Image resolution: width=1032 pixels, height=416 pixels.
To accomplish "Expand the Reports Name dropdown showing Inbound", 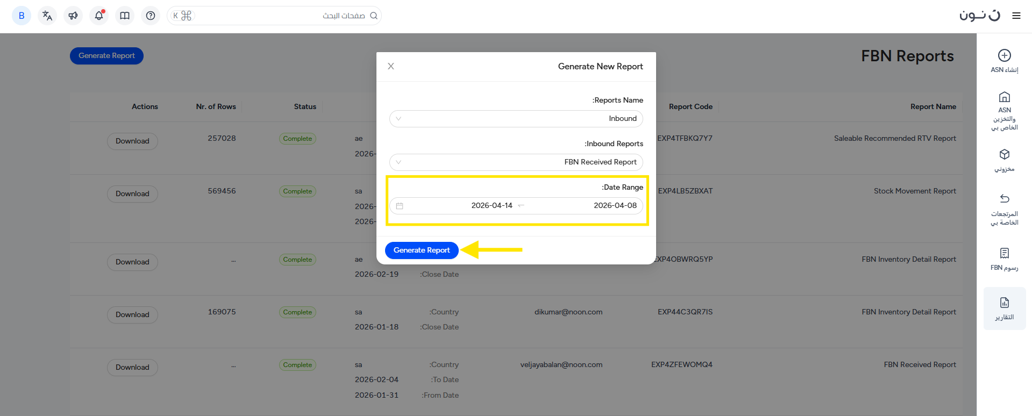I will (516, 119).
